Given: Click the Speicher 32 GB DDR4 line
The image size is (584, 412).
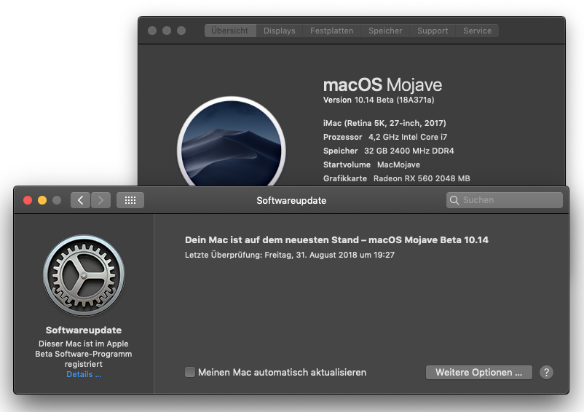Looking at the screenshot, I should click(x=388, y=151).
